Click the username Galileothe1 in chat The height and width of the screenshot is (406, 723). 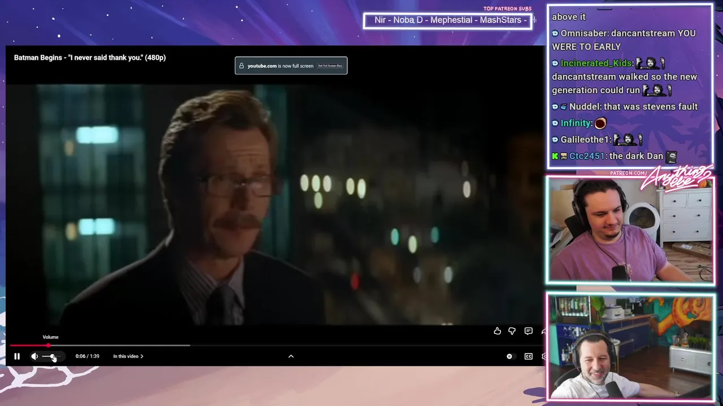click(585, 139)
